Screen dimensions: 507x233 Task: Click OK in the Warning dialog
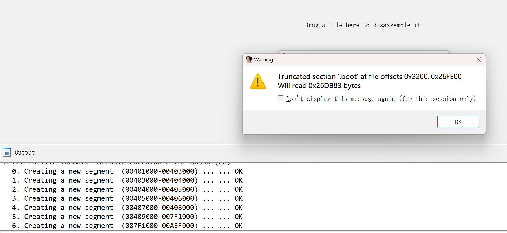click(458, 122)
